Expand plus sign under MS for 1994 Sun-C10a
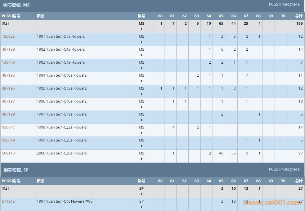Viewport: 305px width, 211px height. coord(141,81)
